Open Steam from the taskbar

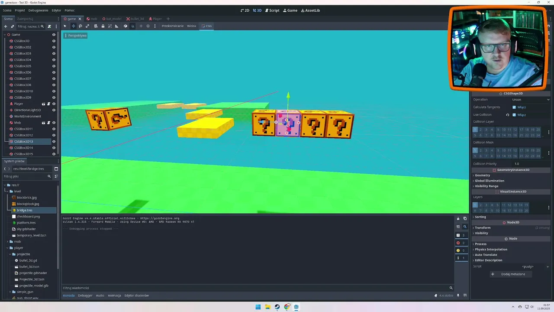click(277, 307)
